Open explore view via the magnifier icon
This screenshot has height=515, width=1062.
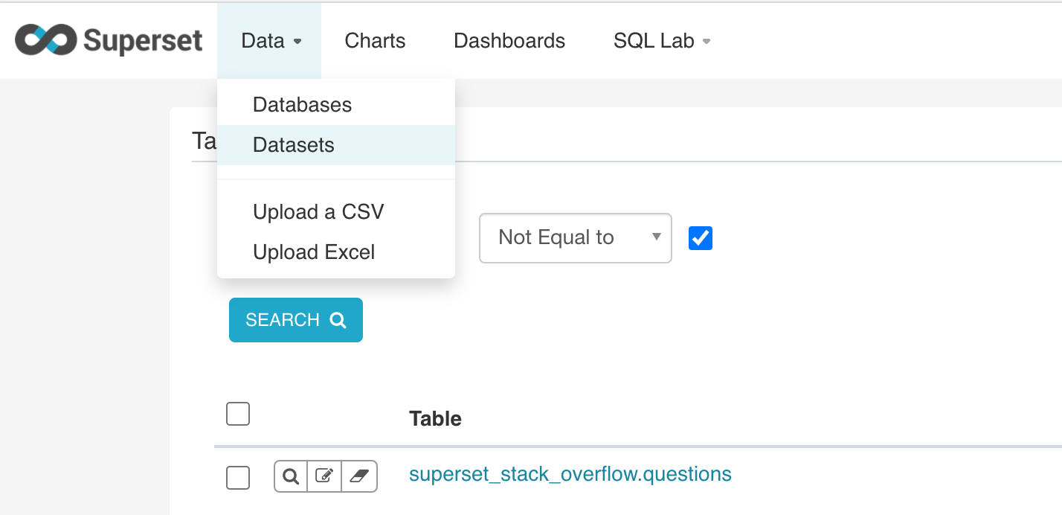[x=290, y=476]
